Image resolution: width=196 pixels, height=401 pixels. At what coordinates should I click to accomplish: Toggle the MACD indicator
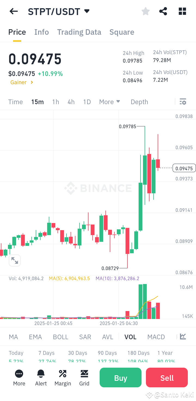point(156,337)
